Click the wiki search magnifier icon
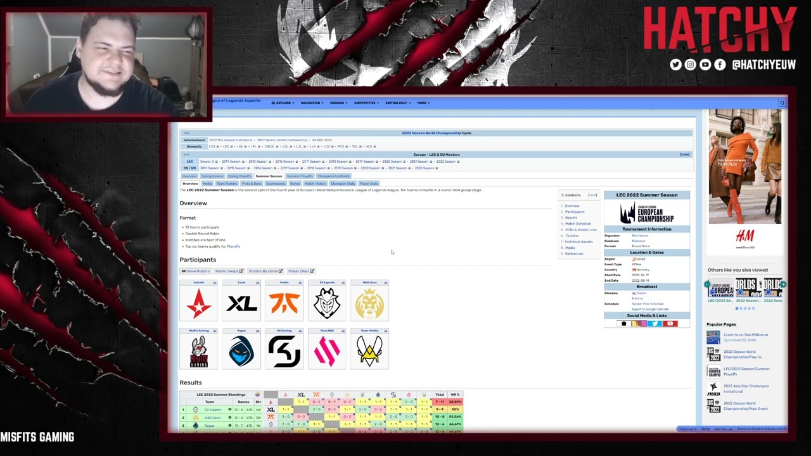The height and width of the screenshot is (456, 811). (782, 103)
